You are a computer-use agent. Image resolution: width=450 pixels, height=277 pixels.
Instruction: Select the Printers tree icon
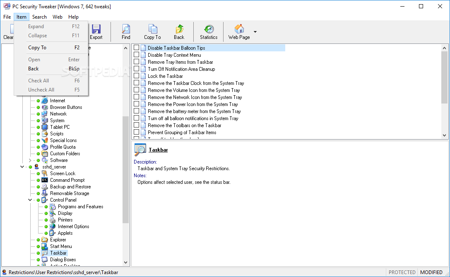(53, 220)
